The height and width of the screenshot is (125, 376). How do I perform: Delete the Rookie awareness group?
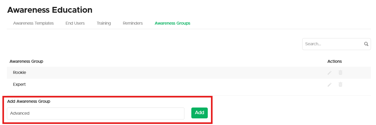click(x=340, y=73)
